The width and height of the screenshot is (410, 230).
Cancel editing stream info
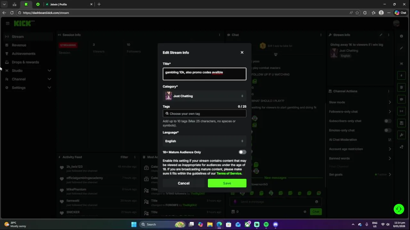click(x=184, y=183)
